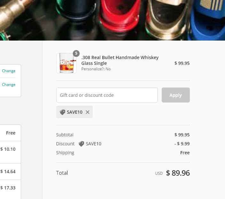Screen dimensions: 225x199
Task: Click the product price $ 99.95
Action: click(x=182, y=63)
